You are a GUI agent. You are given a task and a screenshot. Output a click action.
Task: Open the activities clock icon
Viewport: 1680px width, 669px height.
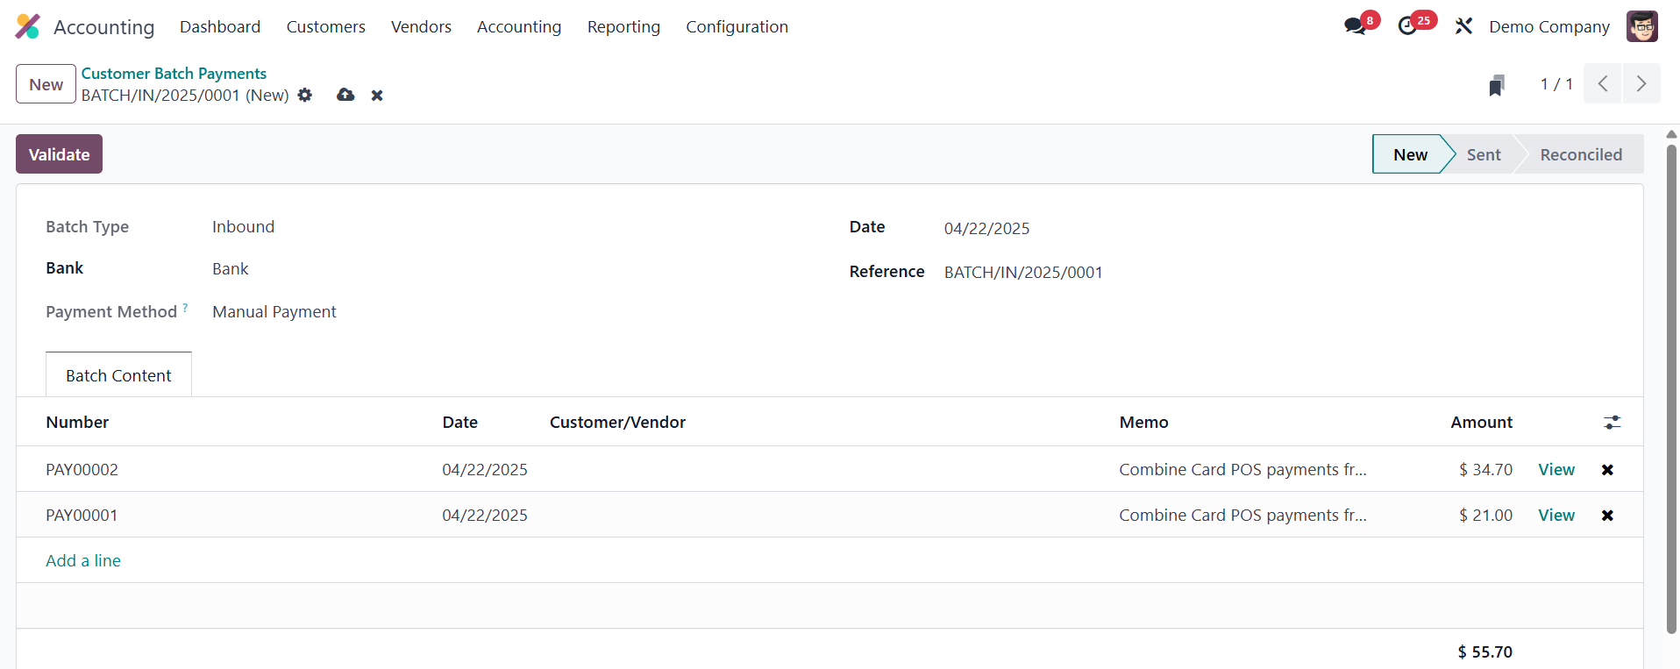coord(1408,26)
